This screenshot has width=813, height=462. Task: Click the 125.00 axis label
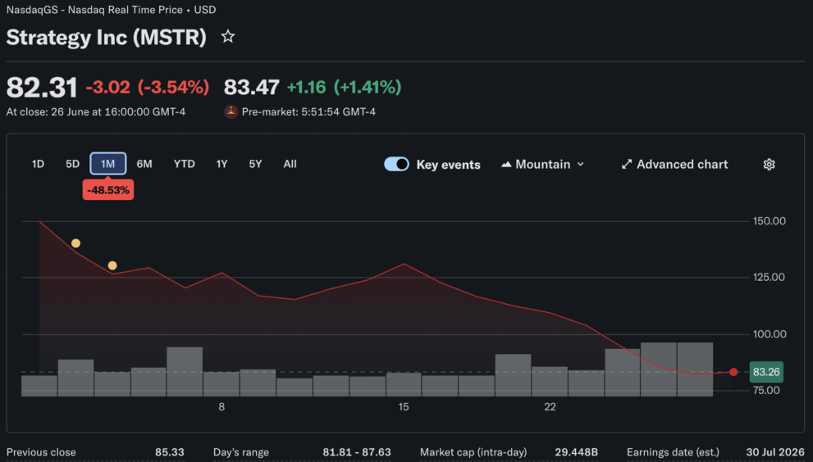tap(770, 278)
